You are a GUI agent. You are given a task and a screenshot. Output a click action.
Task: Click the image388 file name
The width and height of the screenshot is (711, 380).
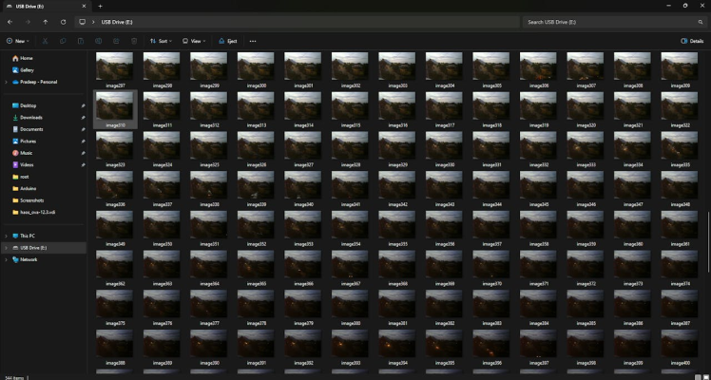coord(115,363)
